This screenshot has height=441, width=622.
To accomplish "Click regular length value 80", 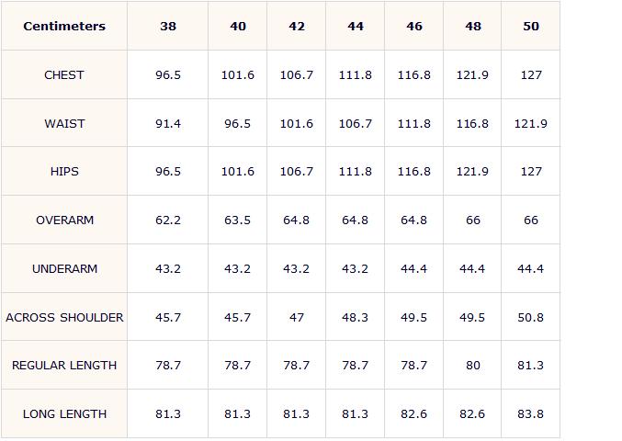I will pos(473,366).
